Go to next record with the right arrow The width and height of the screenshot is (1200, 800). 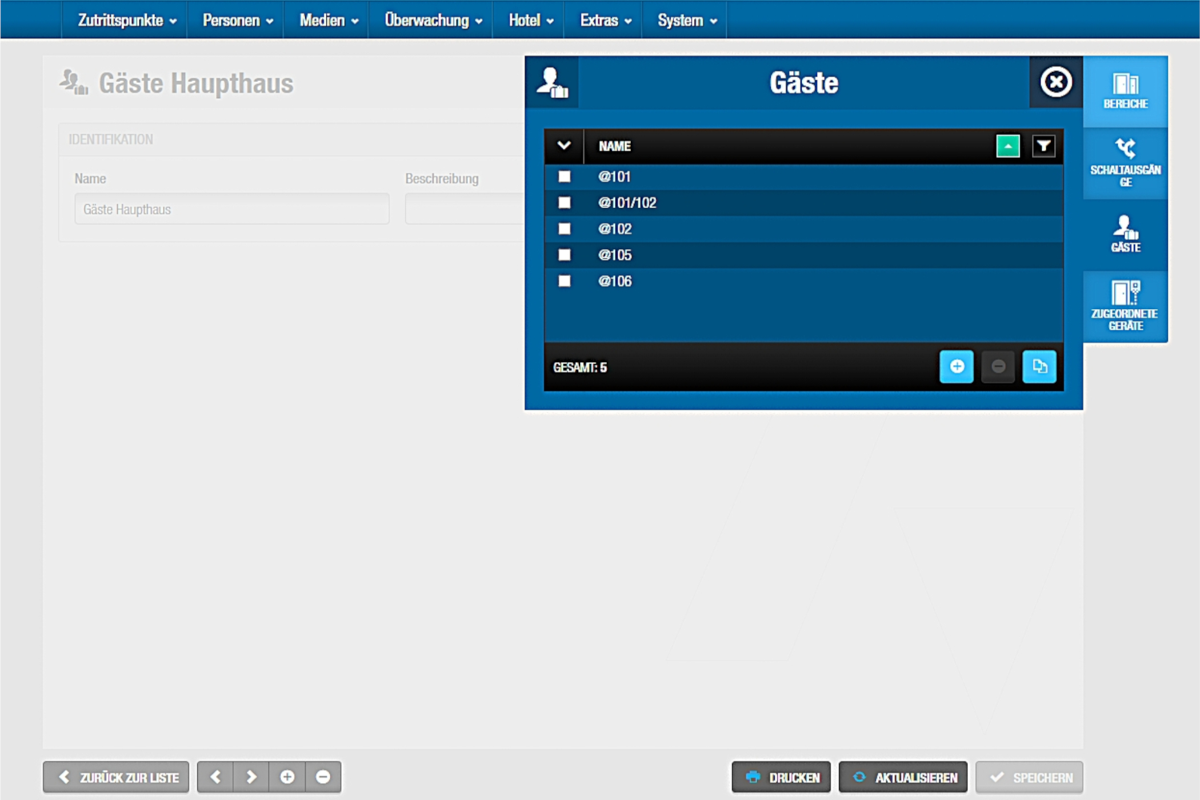click(x=251, y=777)
